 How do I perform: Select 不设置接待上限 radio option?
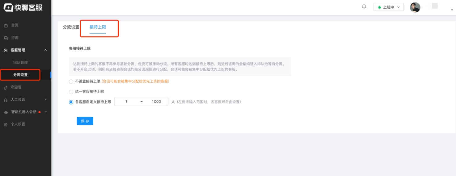[71, 82]
